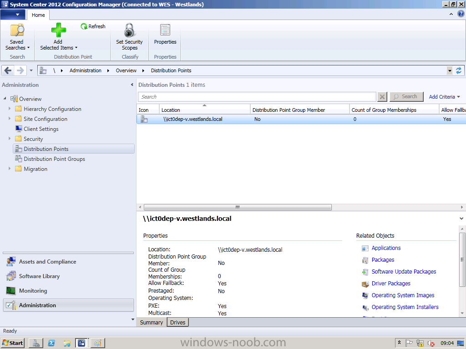Screen dimensions: 466x349
Task: Open the address bar history dropdown
Action: 450,70
